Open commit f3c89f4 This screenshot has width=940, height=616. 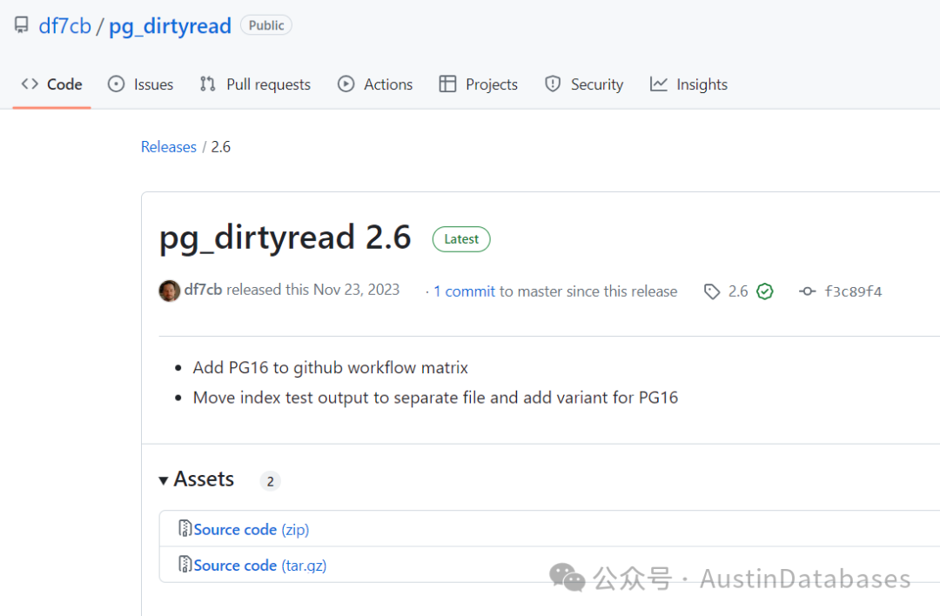click(x=853, y=291)
